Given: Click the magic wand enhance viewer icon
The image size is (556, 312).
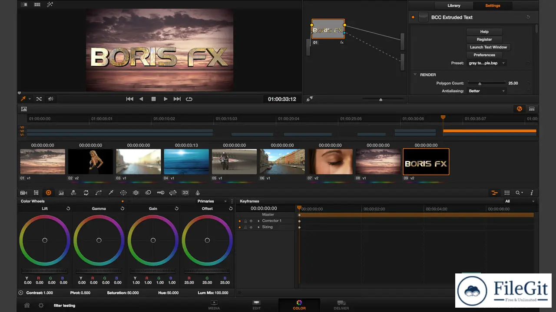Looking at the screenshot, I should pos(50,4).
